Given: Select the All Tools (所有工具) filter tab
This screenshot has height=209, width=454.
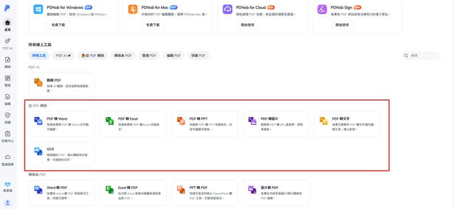Looking at the screenshot, I should click(x=39, y=56).
